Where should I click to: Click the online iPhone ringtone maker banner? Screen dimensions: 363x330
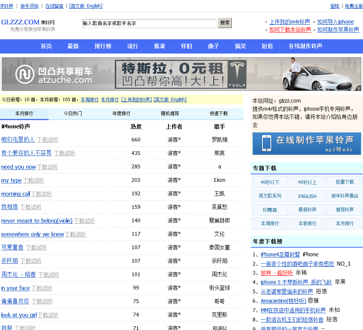pyautogui.click(x=306, y=143)
